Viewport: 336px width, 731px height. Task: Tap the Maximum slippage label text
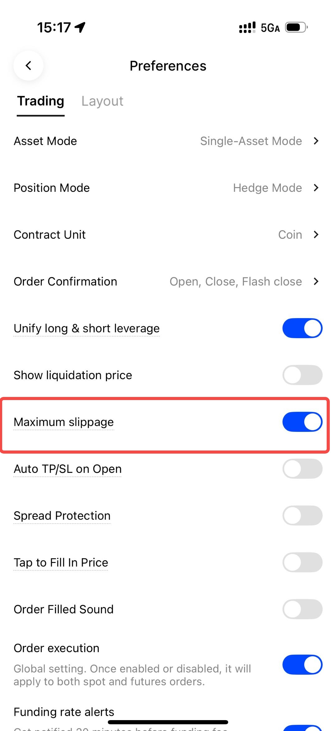tap(64, 422)
